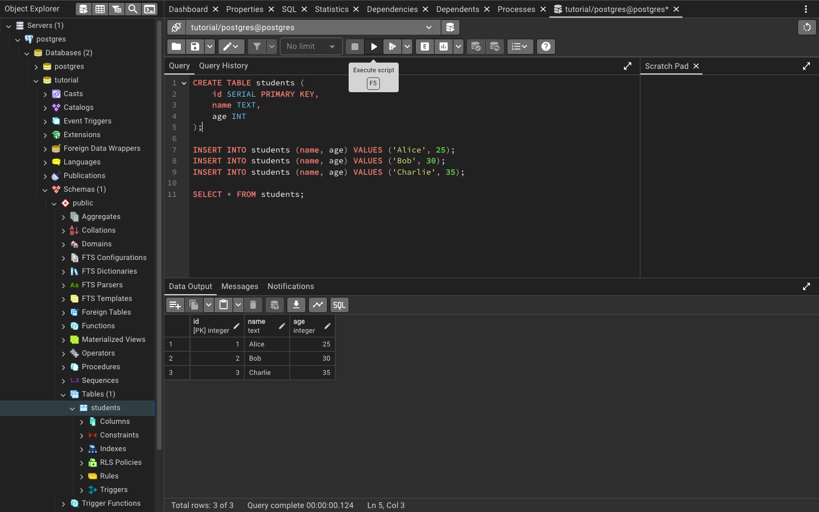Click the Execute script play button
819x512 pixels.
point(374,47)
